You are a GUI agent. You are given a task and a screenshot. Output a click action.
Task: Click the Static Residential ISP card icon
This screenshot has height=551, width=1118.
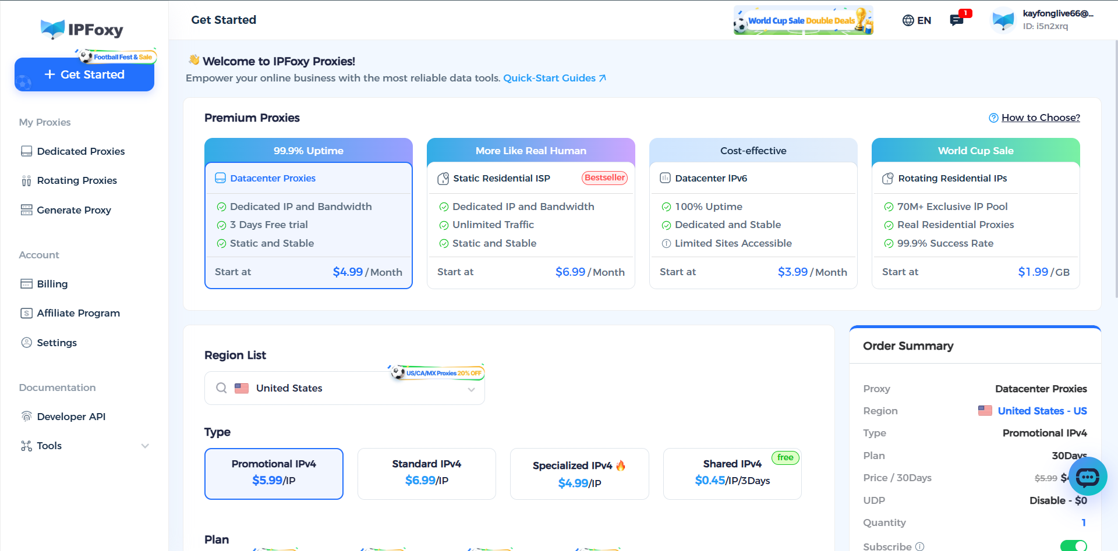coord(443,178)
